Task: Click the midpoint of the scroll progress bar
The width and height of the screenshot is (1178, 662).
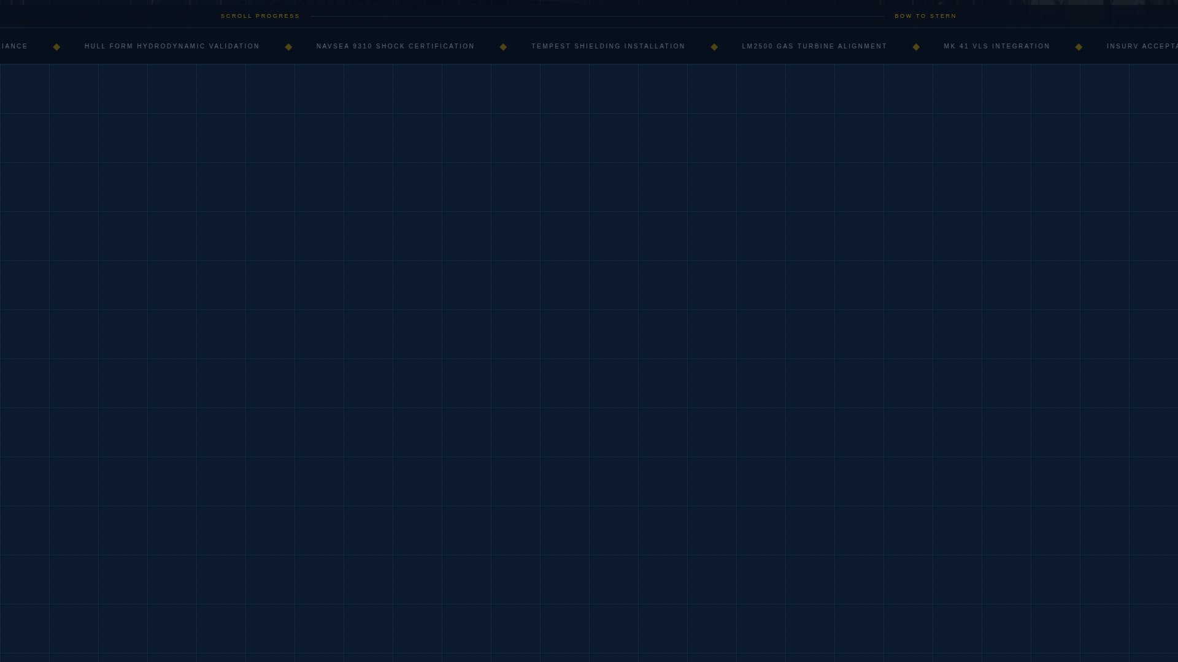Action: point(598,16)
